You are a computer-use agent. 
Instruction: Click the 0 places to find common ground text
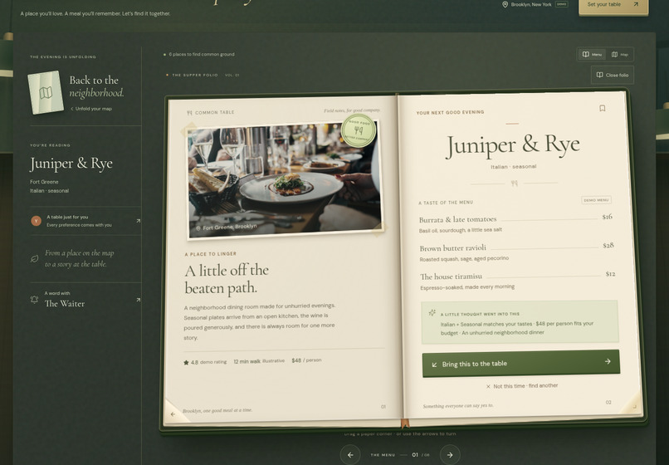click(x=202, y=55)
